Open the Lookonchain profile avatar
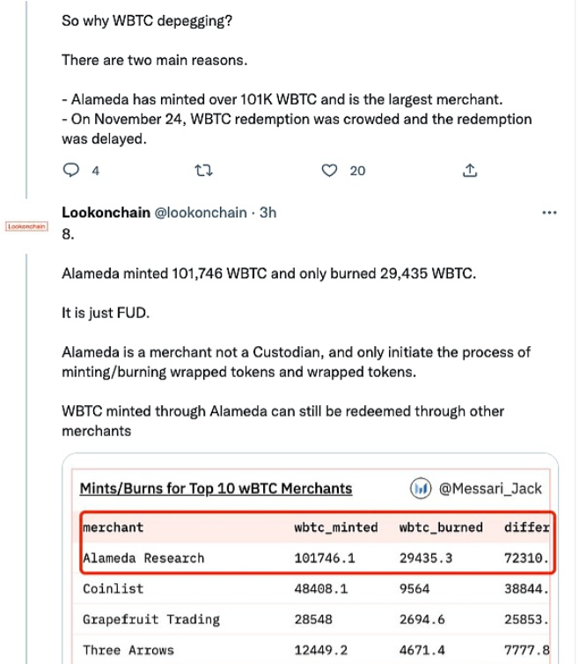The width and height of the screenshot is (579, 664). tap(26, 226)
